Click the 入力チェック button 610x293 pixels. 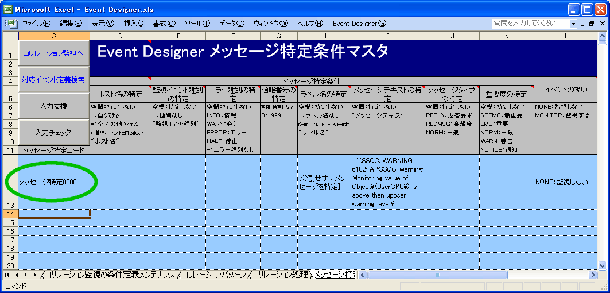click(x=54, y=133)
